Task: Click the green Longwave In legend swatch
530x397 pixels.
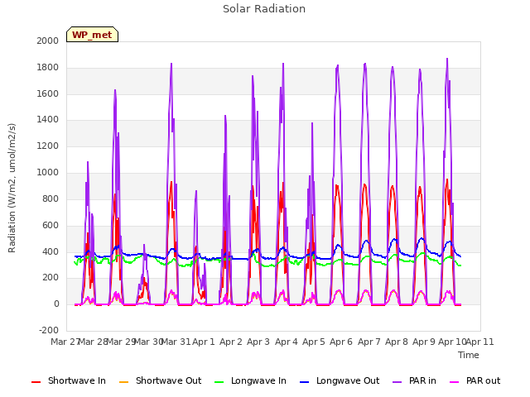Action: coord(219,382)
